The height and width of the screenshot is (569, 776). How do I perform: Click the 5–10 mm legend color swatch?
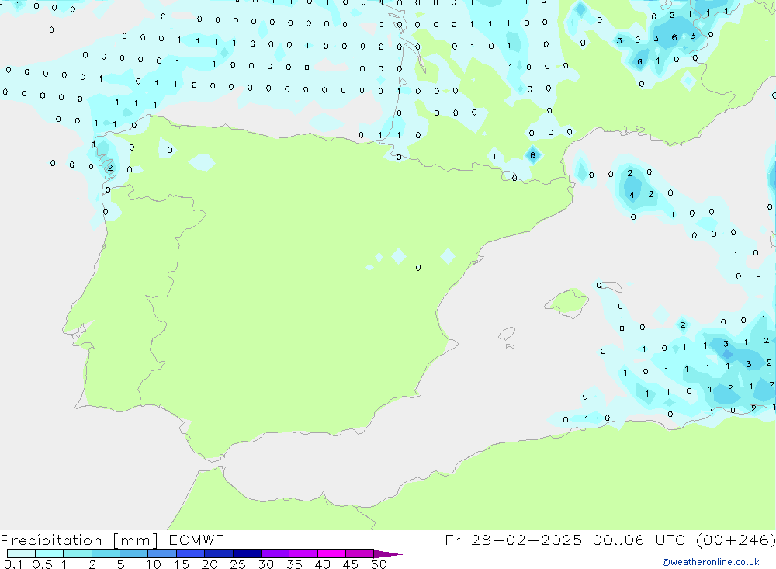[133, 553]
